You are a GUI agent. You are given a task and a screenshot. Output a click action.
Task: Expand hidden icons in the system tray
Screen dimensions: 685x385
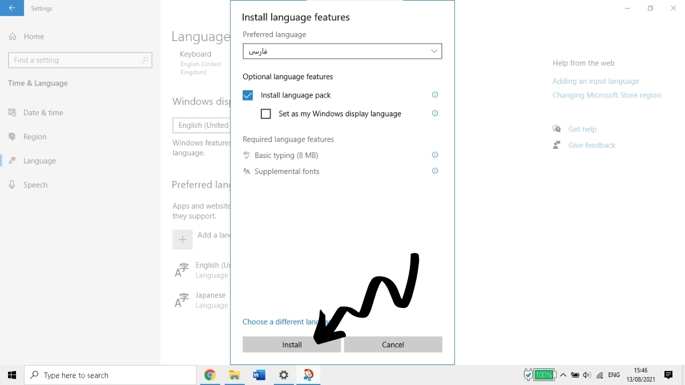click(x=563, y=375)
